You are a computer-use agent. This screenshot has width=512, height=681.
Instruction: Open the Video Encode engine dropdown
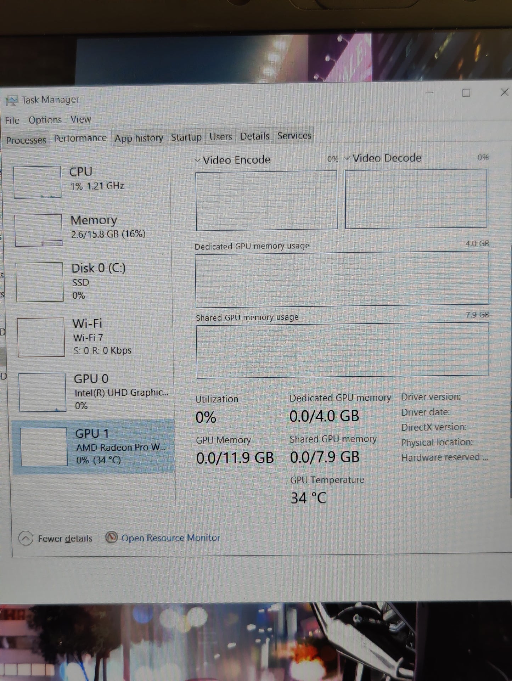[x=197, y=161]
